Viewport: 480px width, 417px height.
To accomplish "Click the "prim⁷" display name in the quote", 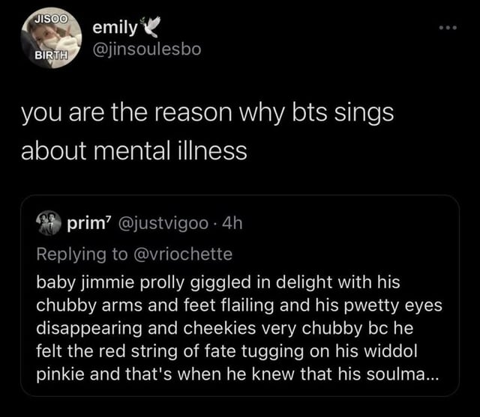I will 89,222.
